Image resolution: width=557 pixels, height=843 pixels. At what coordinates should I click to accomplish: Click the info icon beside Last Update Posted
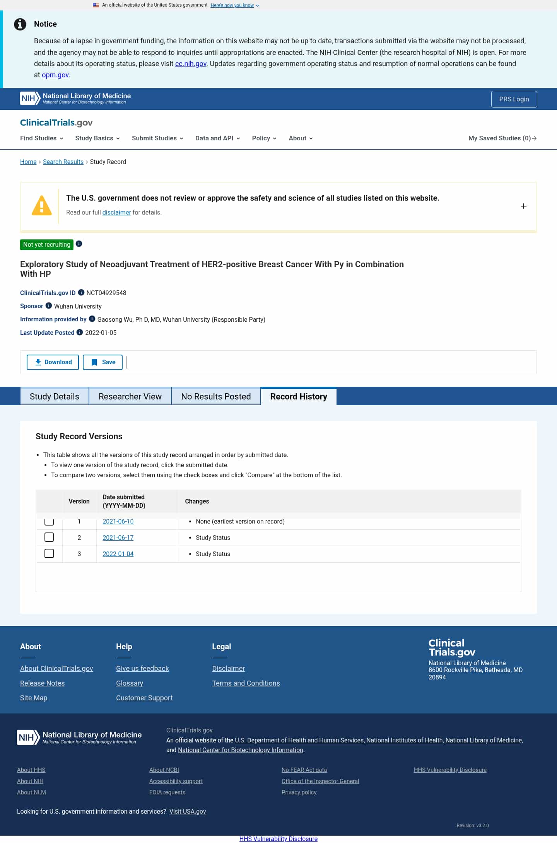[80, 332]
